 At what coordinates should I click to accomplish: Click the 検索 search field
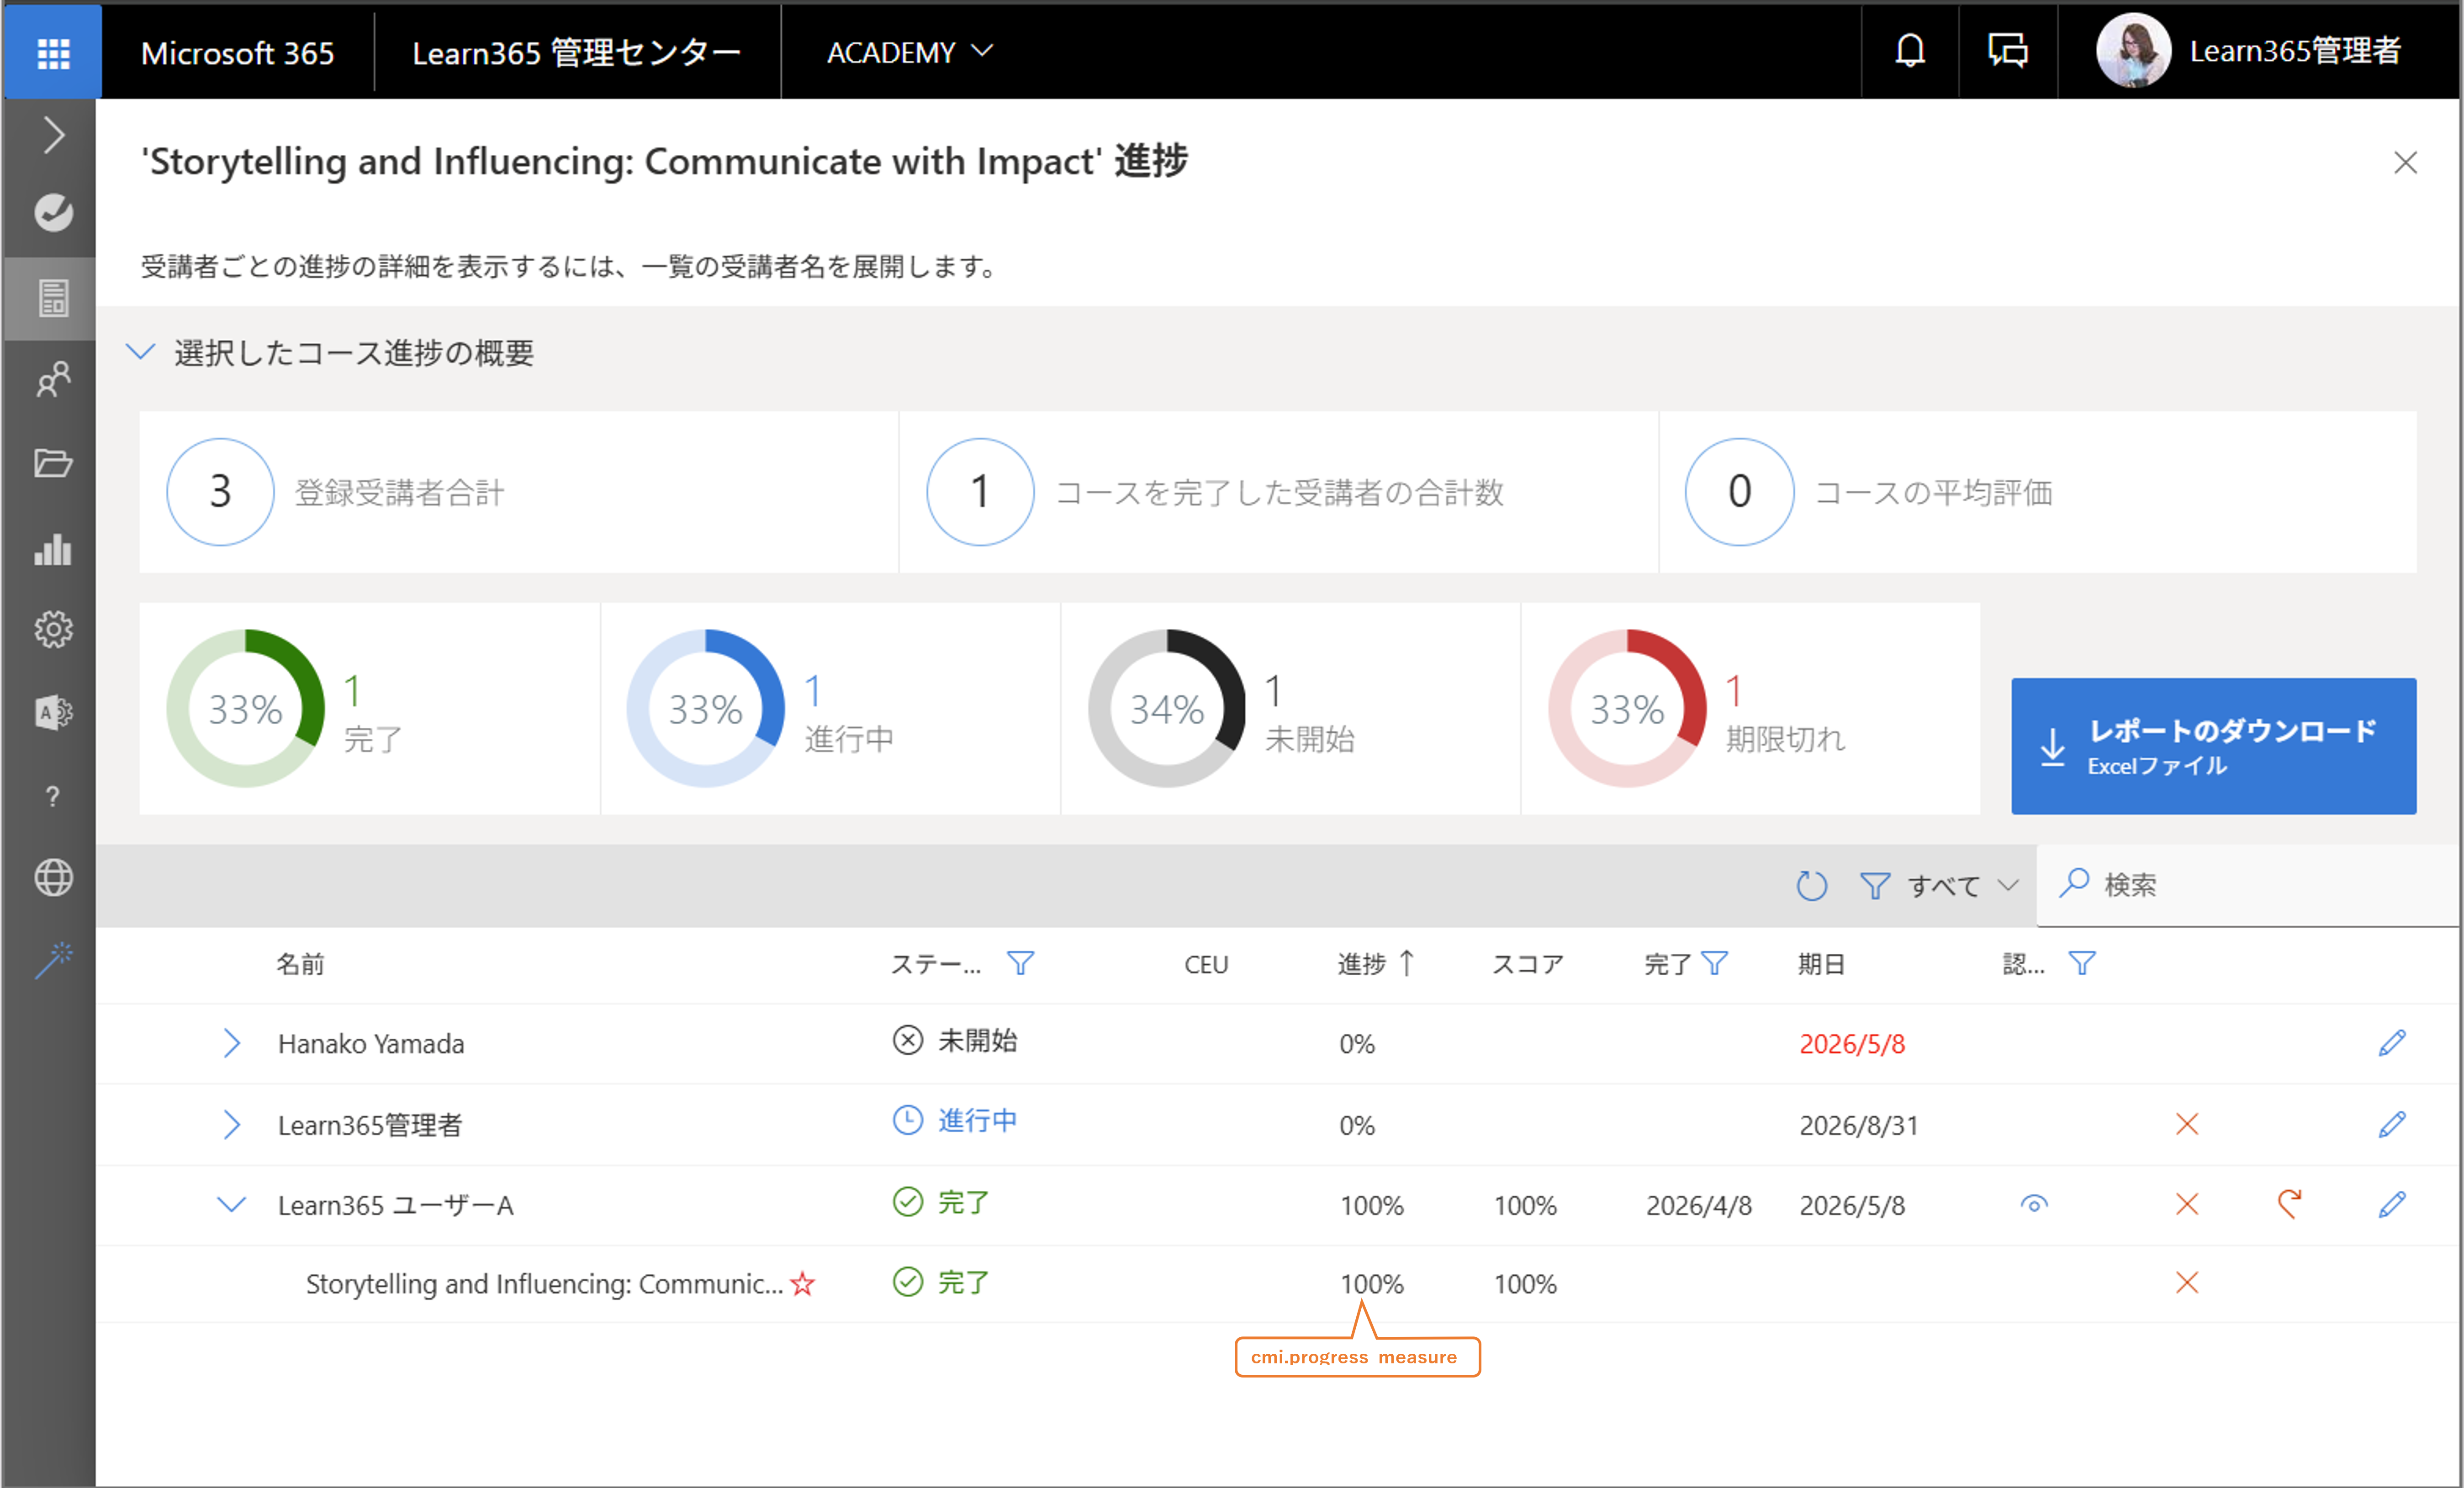coord(2247,885)
